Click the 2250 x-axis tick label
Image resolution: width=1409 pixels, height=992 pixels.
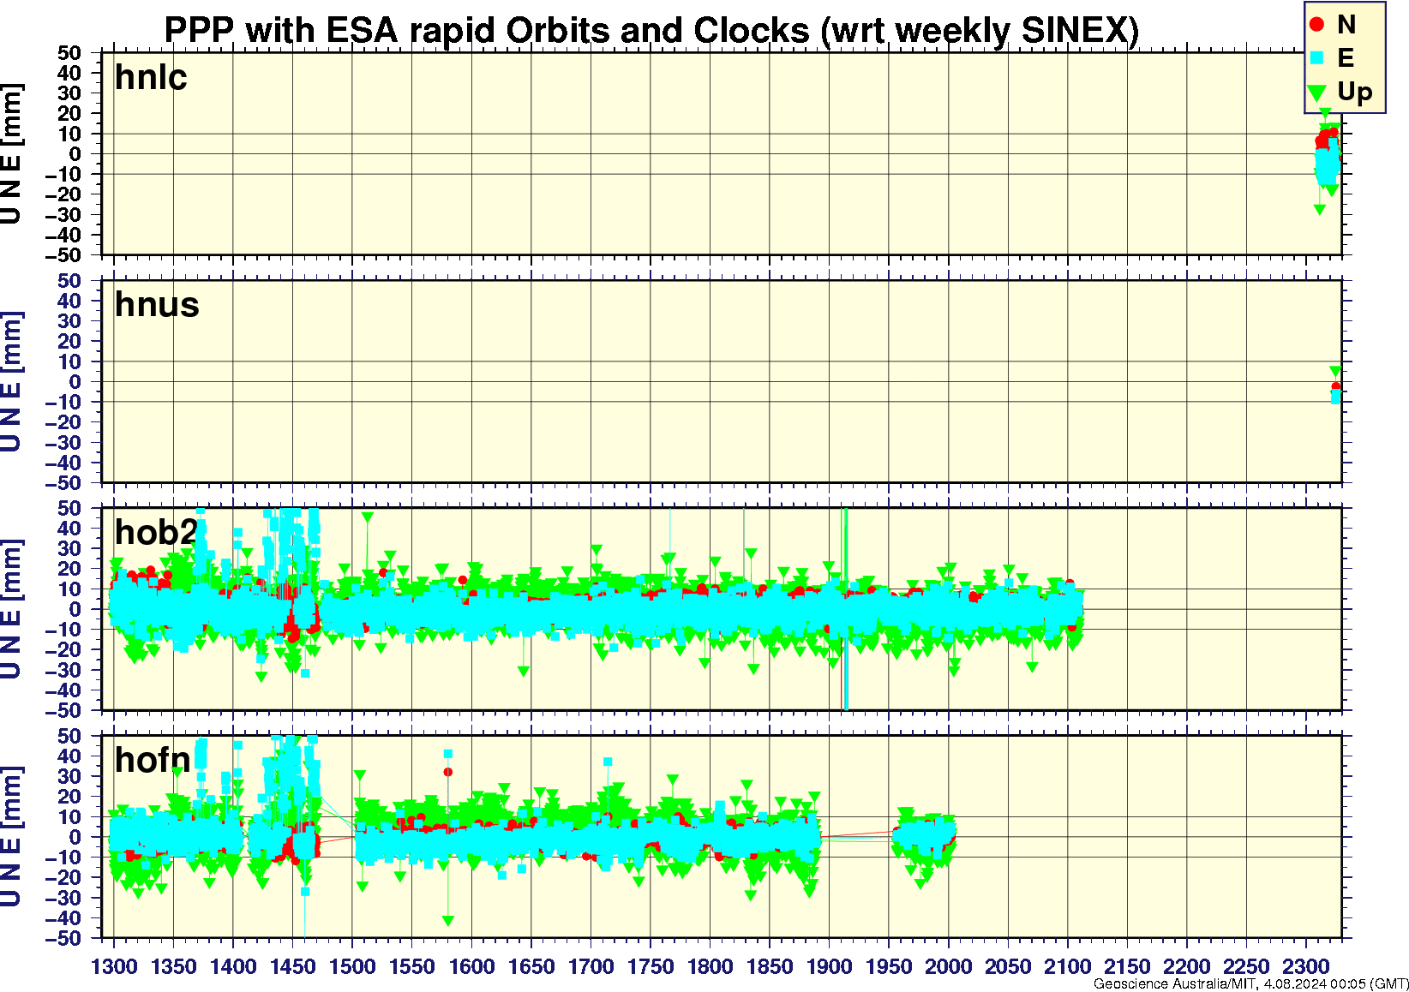pyautogui.click(x=1246, y=966)
